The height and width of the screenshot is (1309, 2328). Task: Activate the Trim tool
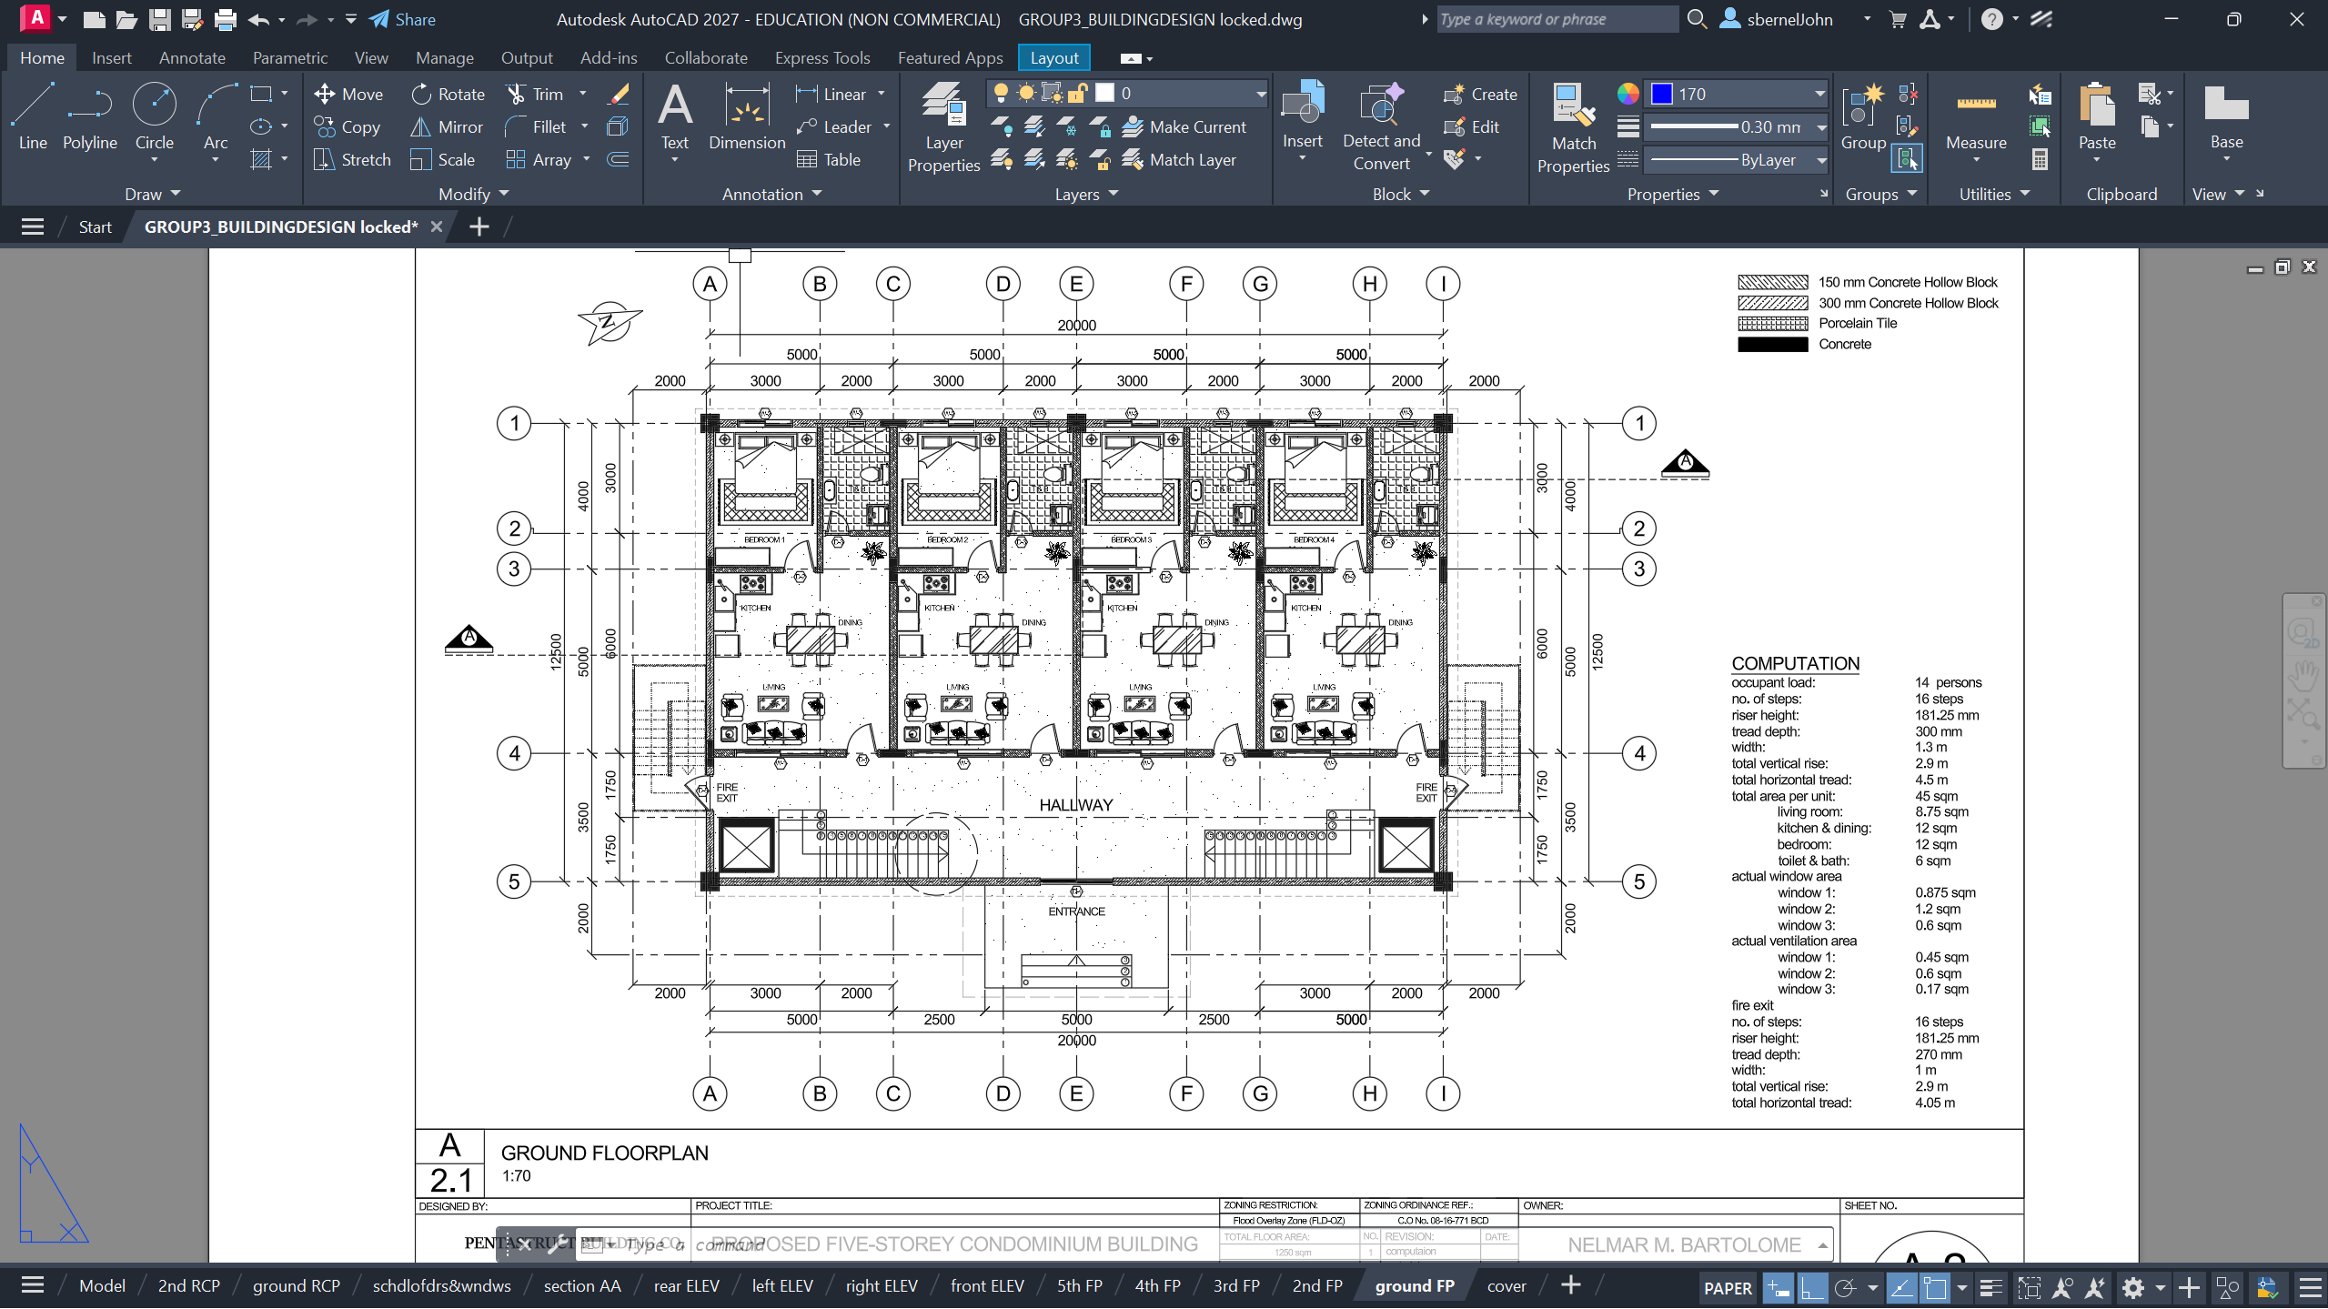pos(536,94)
